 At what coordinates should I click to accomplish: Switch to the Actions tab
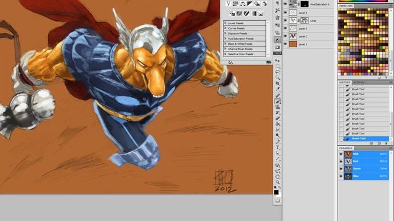coord(358,82)
